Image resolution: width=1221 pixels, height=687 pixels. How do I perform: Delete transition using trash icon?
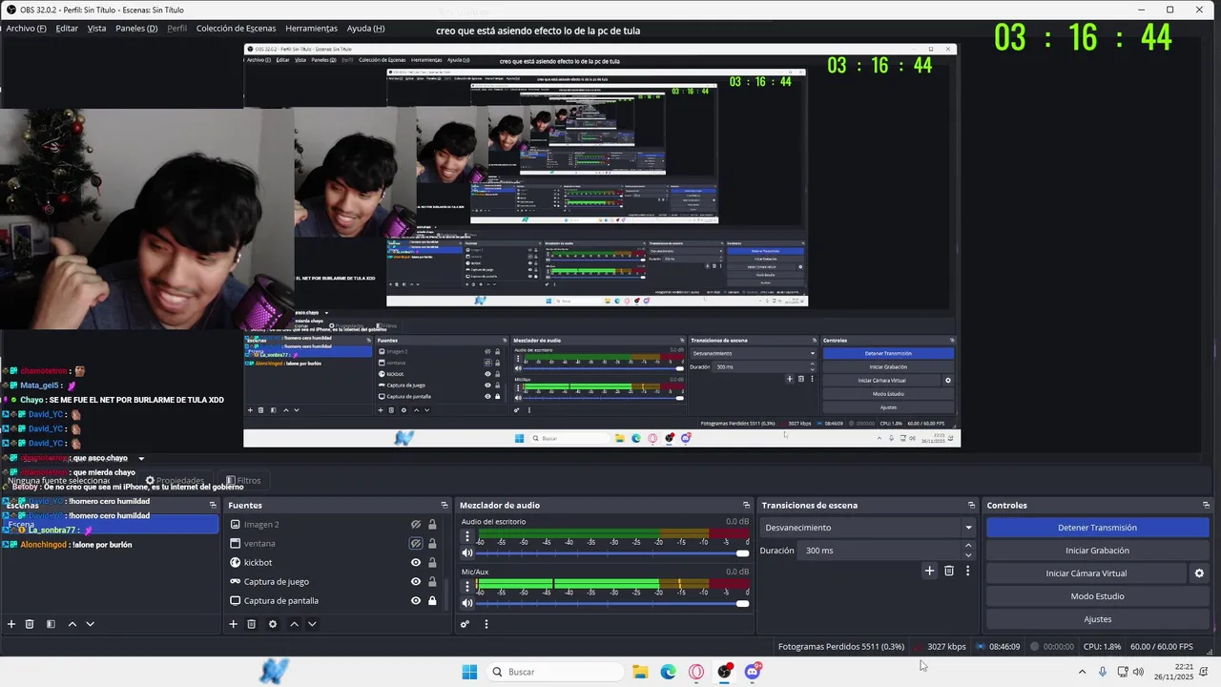click(949, 571)
